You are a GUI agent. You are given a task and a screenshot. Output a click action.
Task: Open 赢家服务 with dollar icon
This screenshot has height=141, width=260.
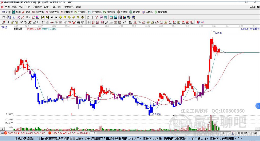pyautogui.click(x=161, y=12)
